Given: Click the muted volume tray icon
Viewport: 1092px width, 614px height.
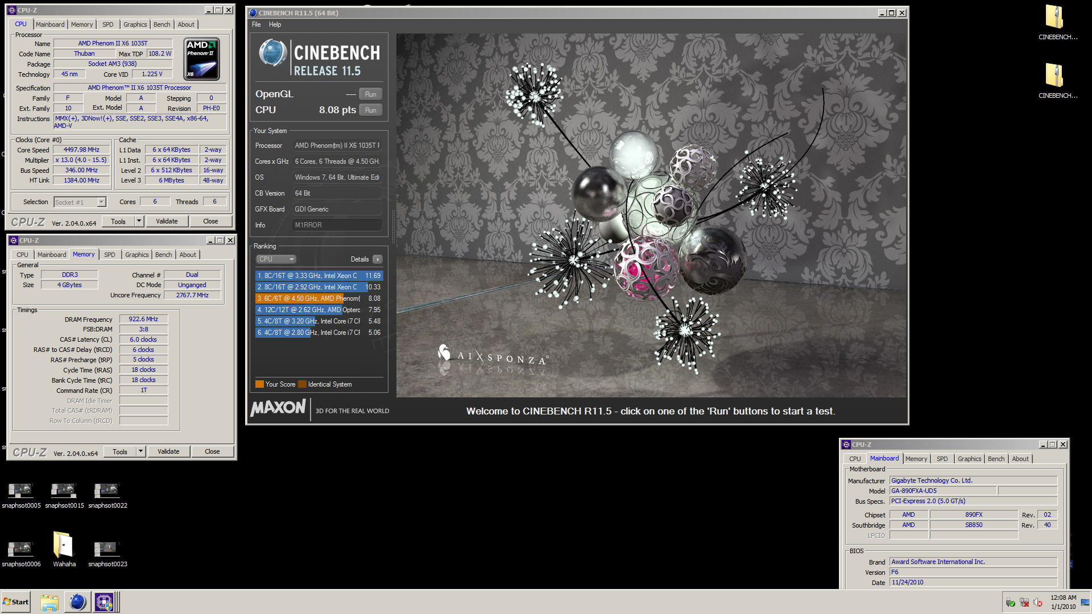Looking at the screenshot, I should pyautogui.click(x=1038, y=602).
